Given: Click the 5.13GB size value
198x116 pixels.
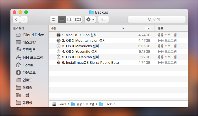Looking at the screenshot, I should [145, 52].
